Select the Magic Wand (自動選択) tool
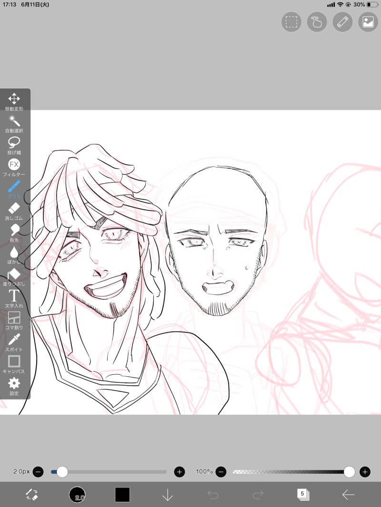 [14, 124]
